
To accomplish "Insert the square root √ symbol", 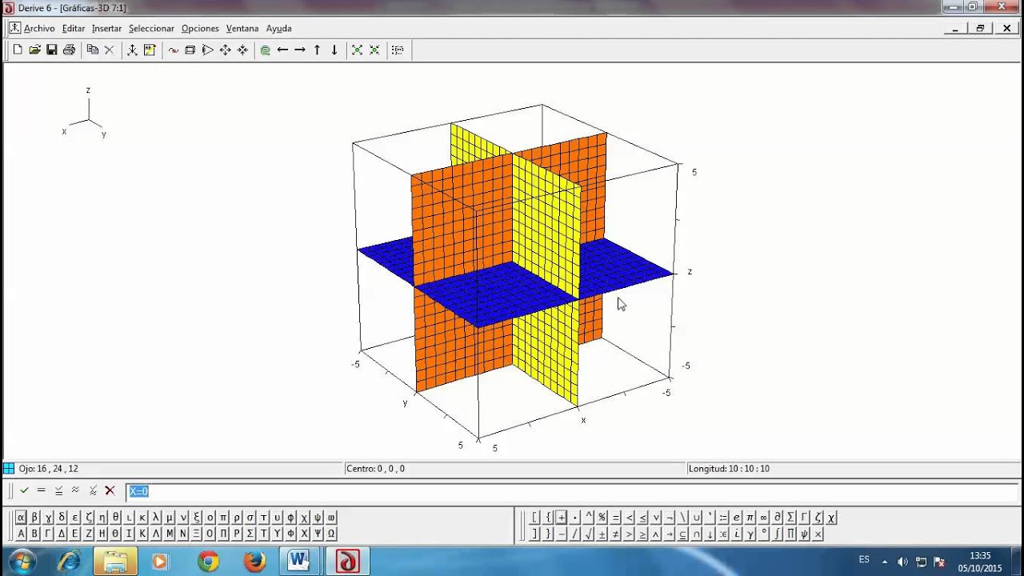I will point(589,534).
